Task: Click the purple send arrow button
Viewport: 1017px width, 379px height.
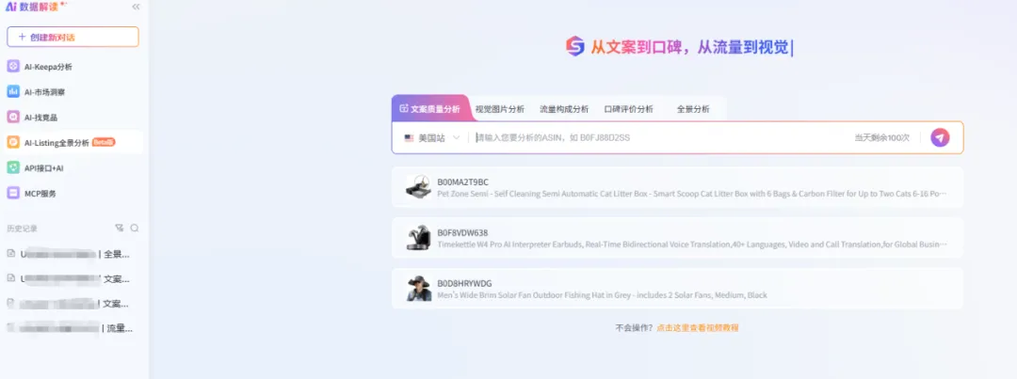Action: coord(940,137)
